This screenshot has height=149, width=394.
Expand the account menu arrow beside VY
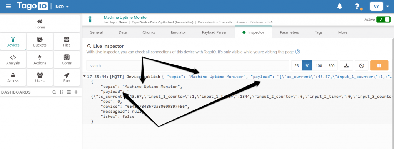point(387,7)
